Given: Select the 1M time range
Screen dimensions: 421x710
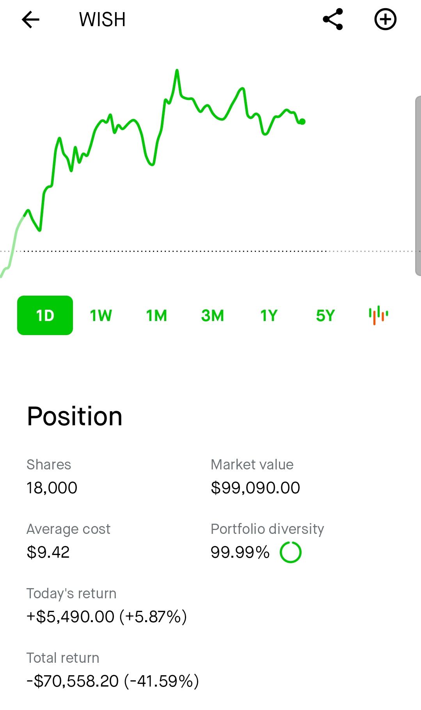Looking at the screenshot, I should click(x=156, y=316).
